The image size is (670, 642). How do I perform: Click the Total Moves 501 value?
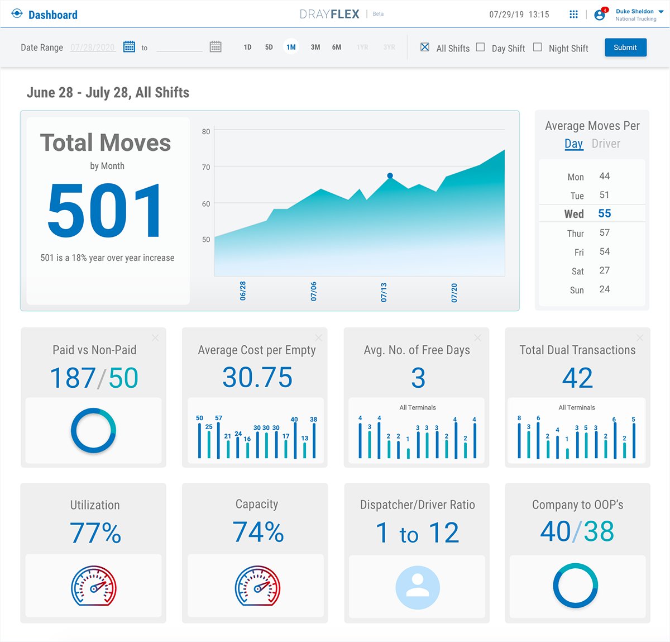[105, 211]
